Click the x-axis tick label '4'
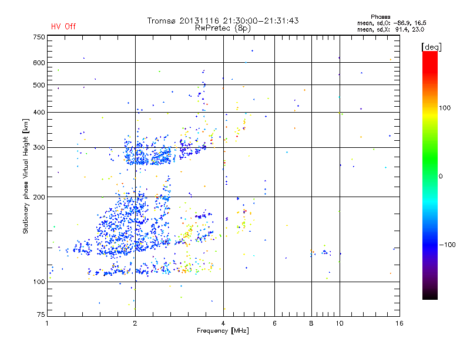Viewport: 470px width, 352px height. pyautogui.click(x=223, y=323)
